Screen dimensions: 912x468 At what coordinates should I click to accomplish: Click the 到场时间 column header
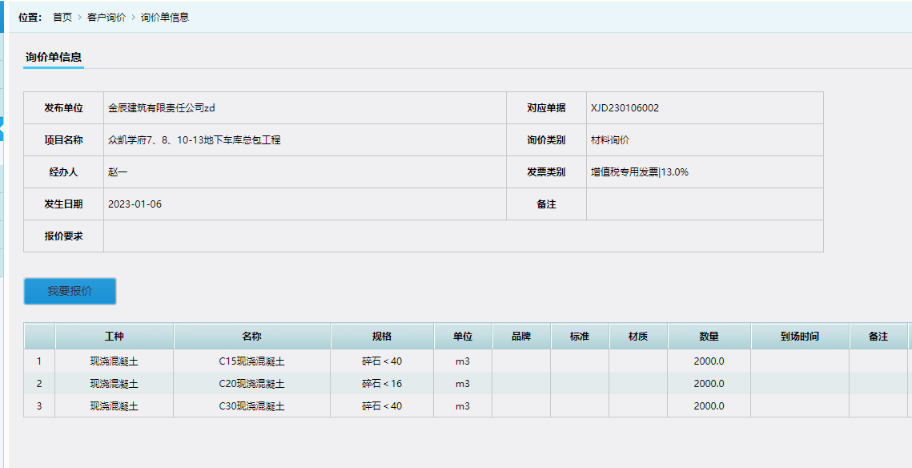799,337
